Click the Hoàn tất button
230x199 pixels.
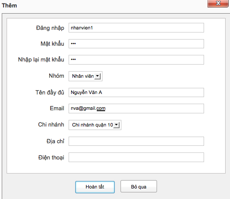[95, 187]
